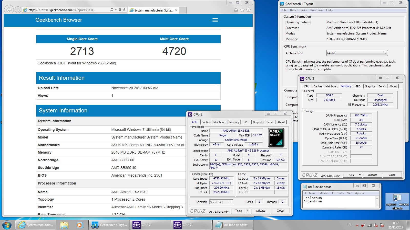Click the ES language indicator in tray
410x230 pixels.
(x=349, y=224)
